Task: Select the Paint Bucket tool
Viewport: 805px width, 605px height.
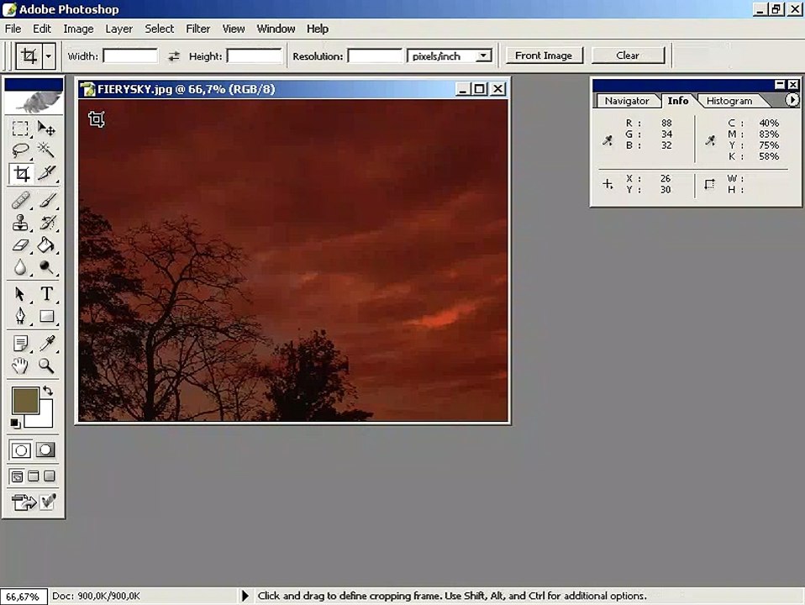Action: (46, 245)
